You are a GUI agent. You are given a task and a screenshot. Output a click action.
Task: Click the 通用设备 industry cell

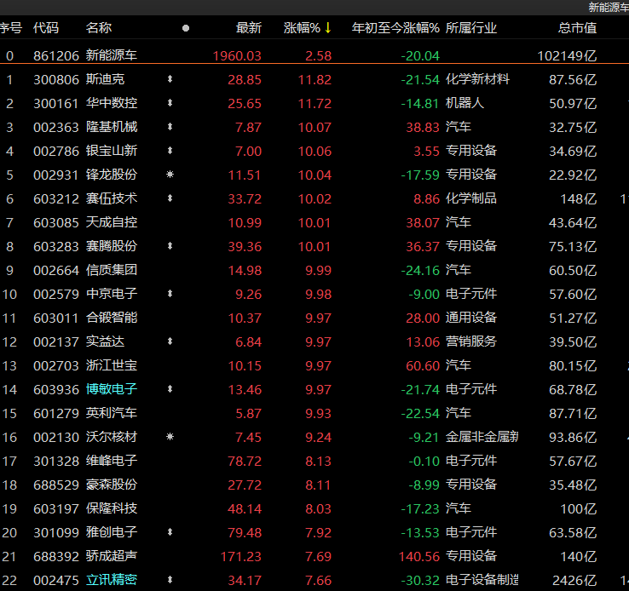(471, 318)
